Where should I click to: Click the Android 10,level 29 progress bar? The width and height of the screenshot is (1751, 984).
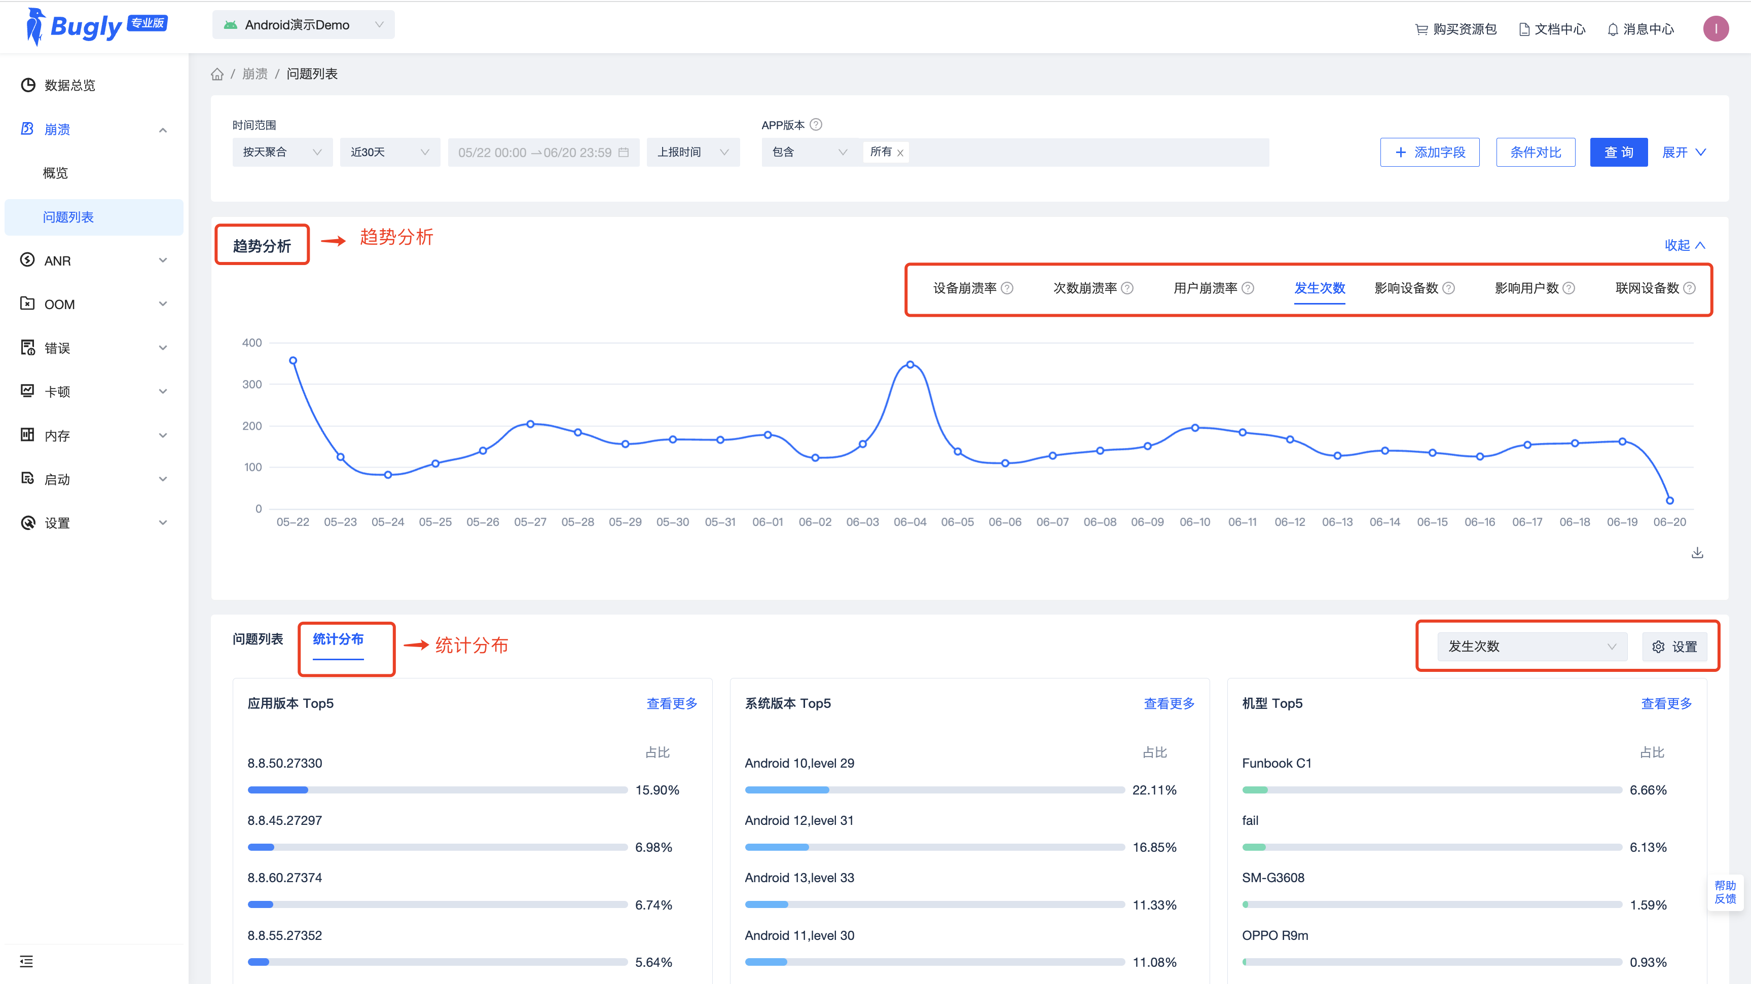coord(935,789)
